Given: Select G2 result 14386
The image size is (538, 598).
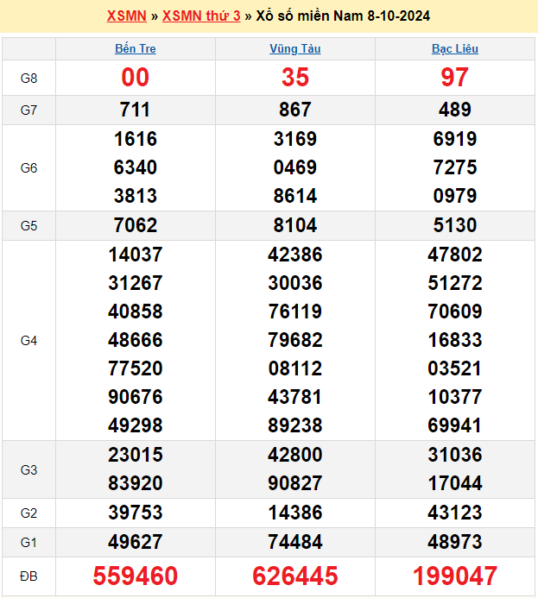Looking at the screenshot, I should pyautogui.click(x=295, y=513).
